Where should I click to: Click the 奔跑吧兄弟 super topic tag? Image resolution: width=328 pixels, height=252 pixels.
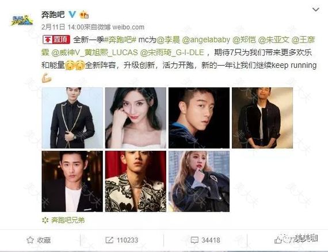tap(63, 220)
